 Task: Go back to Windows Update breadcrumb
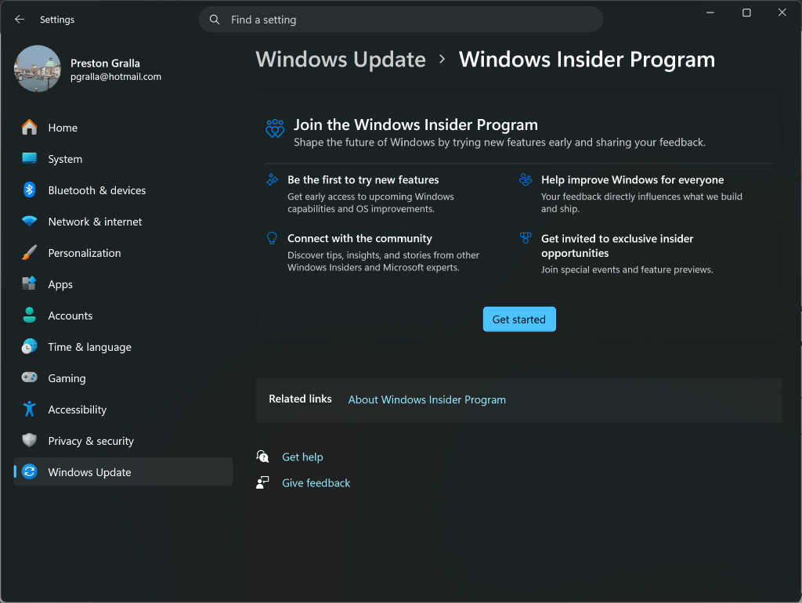pyautogui.click(x=341, y=60)
